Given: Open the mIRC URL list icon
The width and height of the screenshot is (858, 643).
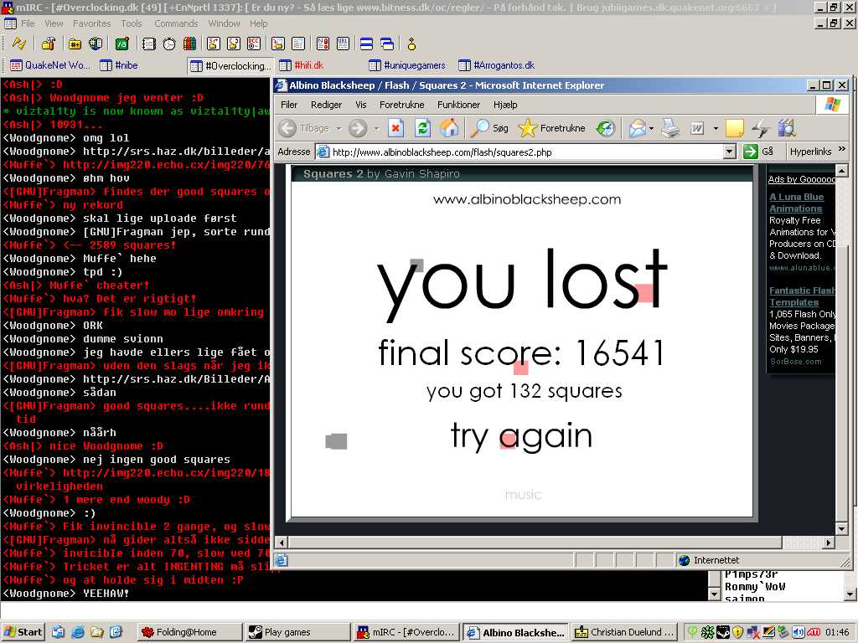Looking at the screenshot, I should pos(343,44).
